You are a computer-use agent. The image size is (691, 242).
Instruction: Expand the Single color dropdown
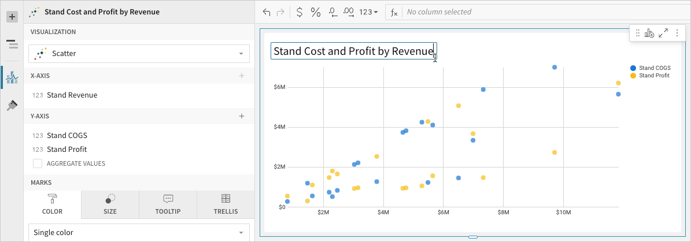point(139,233)
